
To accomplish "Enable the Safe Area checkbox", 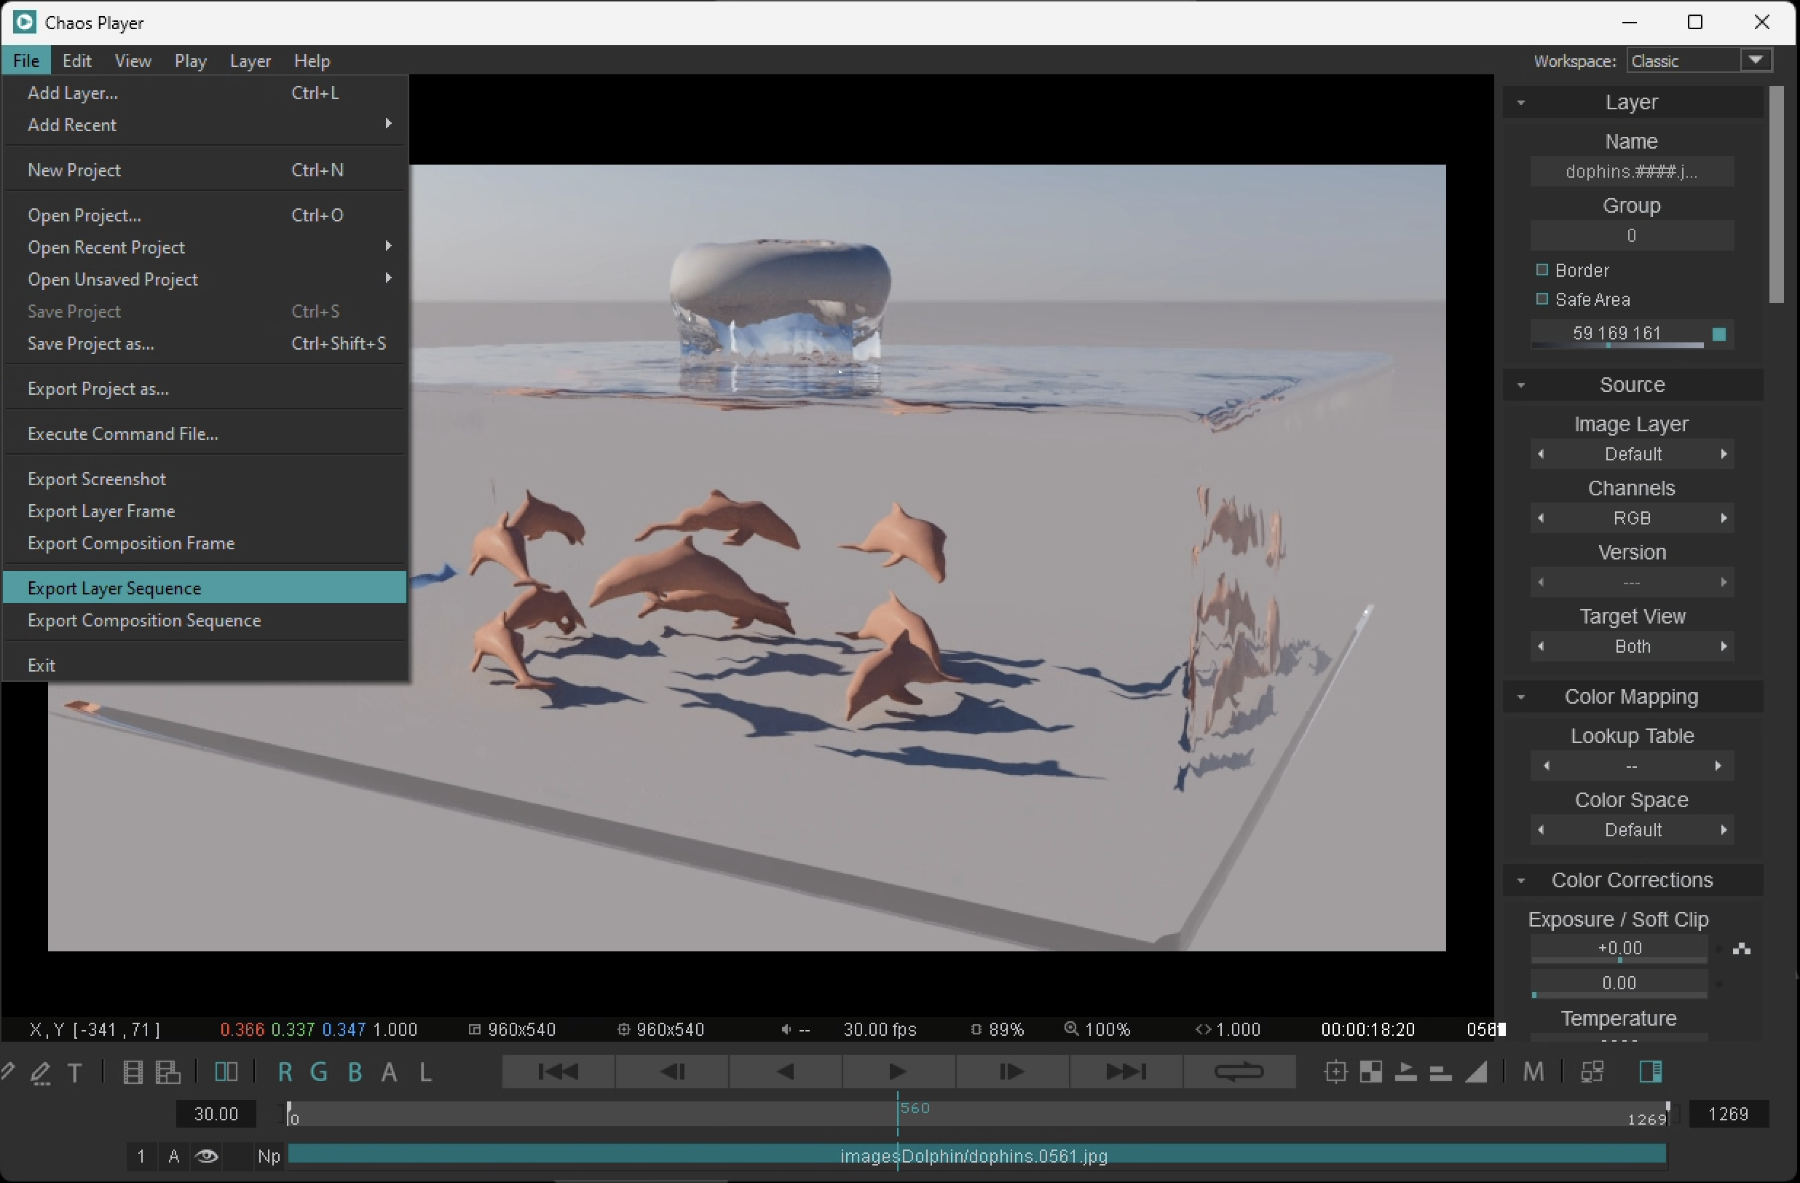I will click(1542, 299).
